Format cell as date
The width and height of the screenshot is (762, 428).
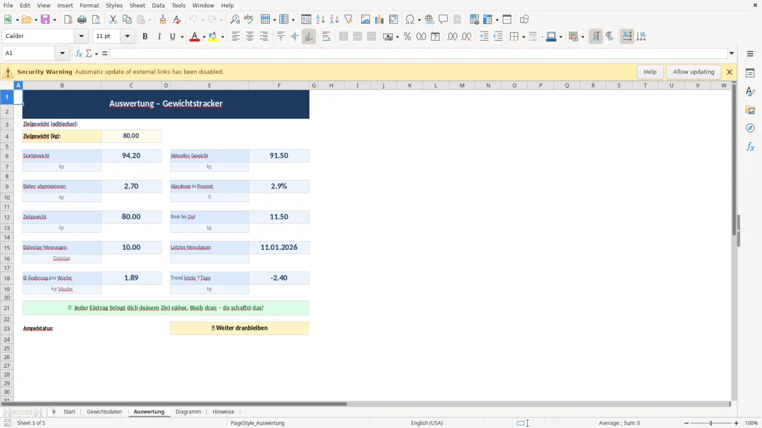pyautogui.click(x=435, y=37)
